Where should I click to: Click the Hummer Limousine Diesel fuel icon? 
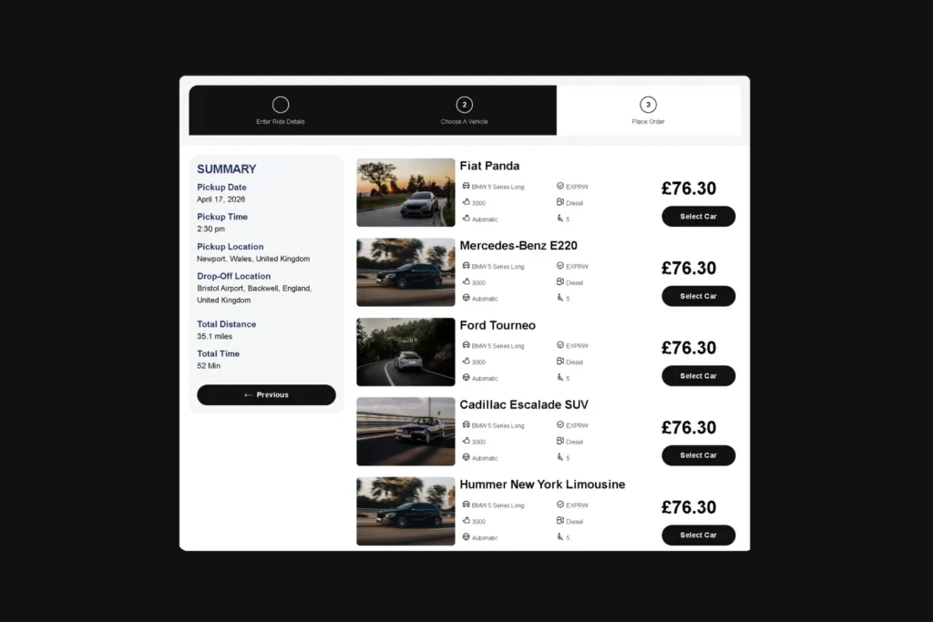pyautogui.click(x=560, y=521)
